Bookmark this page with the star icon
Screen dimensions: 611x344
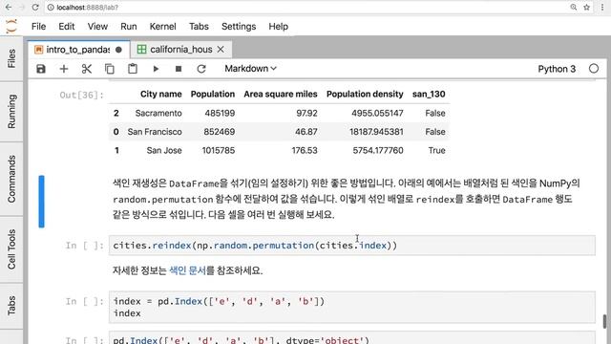pos(586,7)
